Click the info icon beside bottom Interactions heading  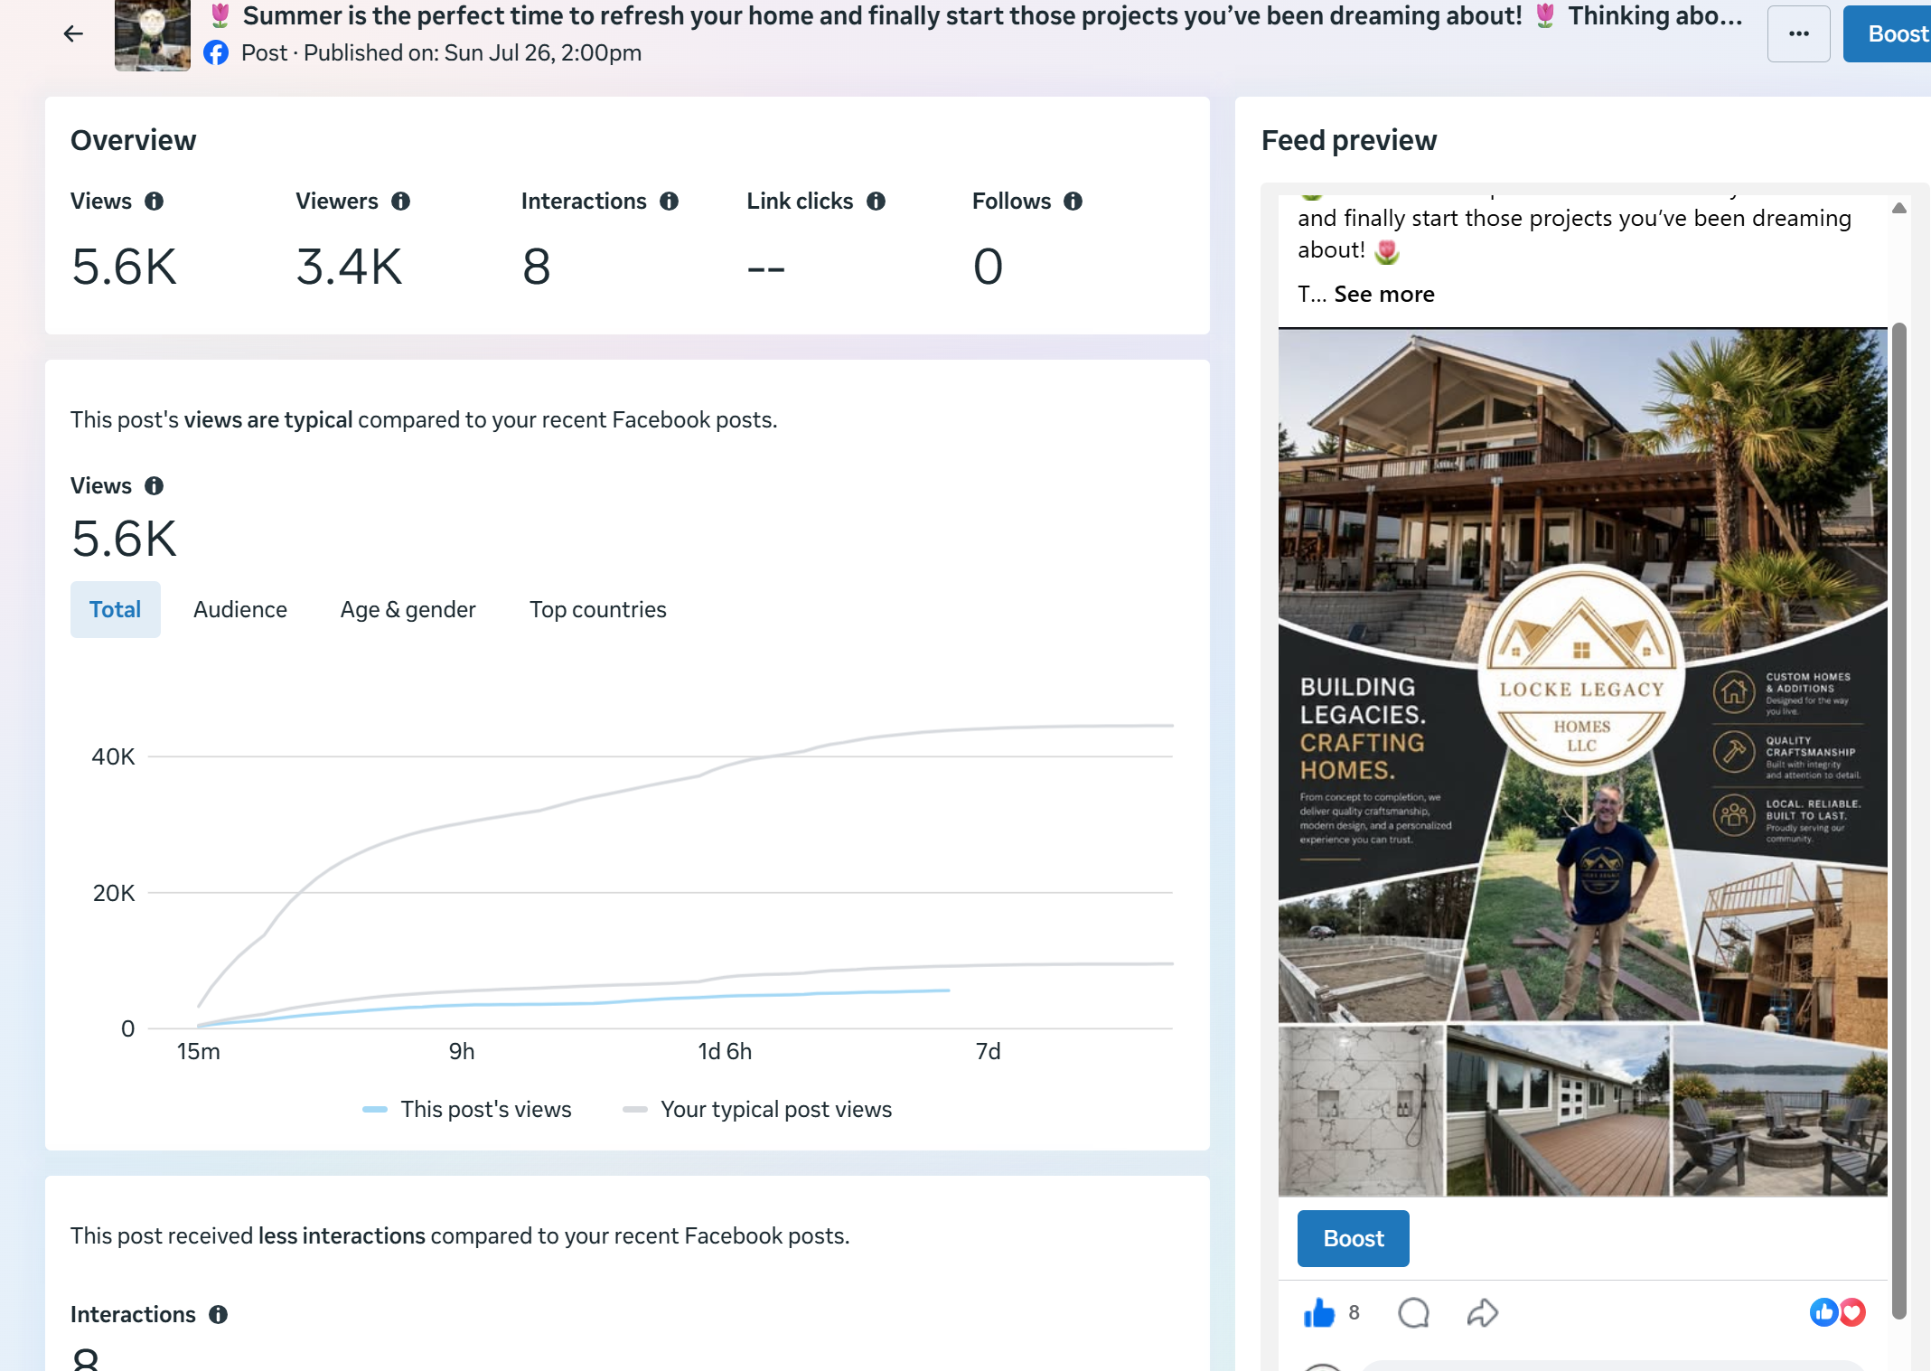pos(218,1314)
